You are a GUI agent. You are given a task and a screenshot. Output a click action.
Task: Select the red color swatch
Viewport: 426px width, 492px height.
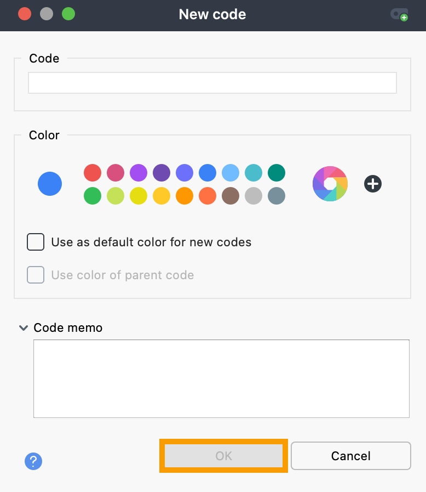[x=93, y=173]
